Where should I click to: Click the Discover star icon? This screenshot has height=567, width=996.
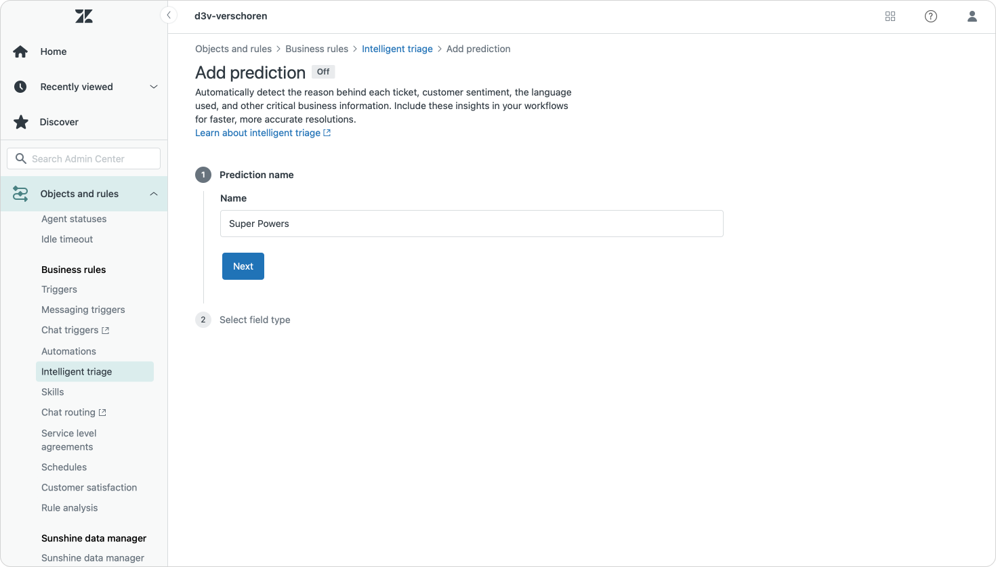[21, 122]
